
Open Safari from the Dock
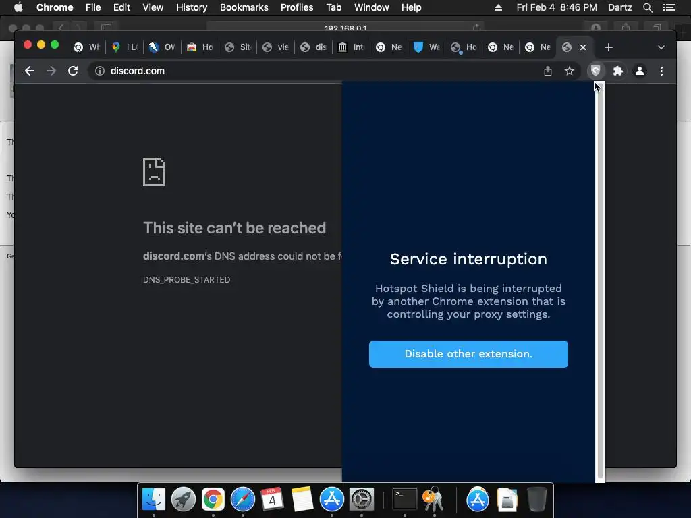coord(243,499)
